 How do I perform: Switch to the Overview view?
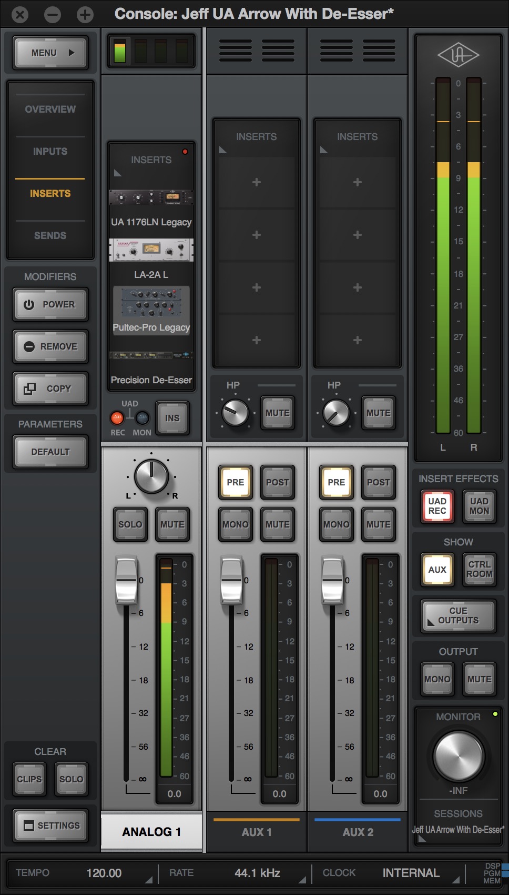[50, 110]
